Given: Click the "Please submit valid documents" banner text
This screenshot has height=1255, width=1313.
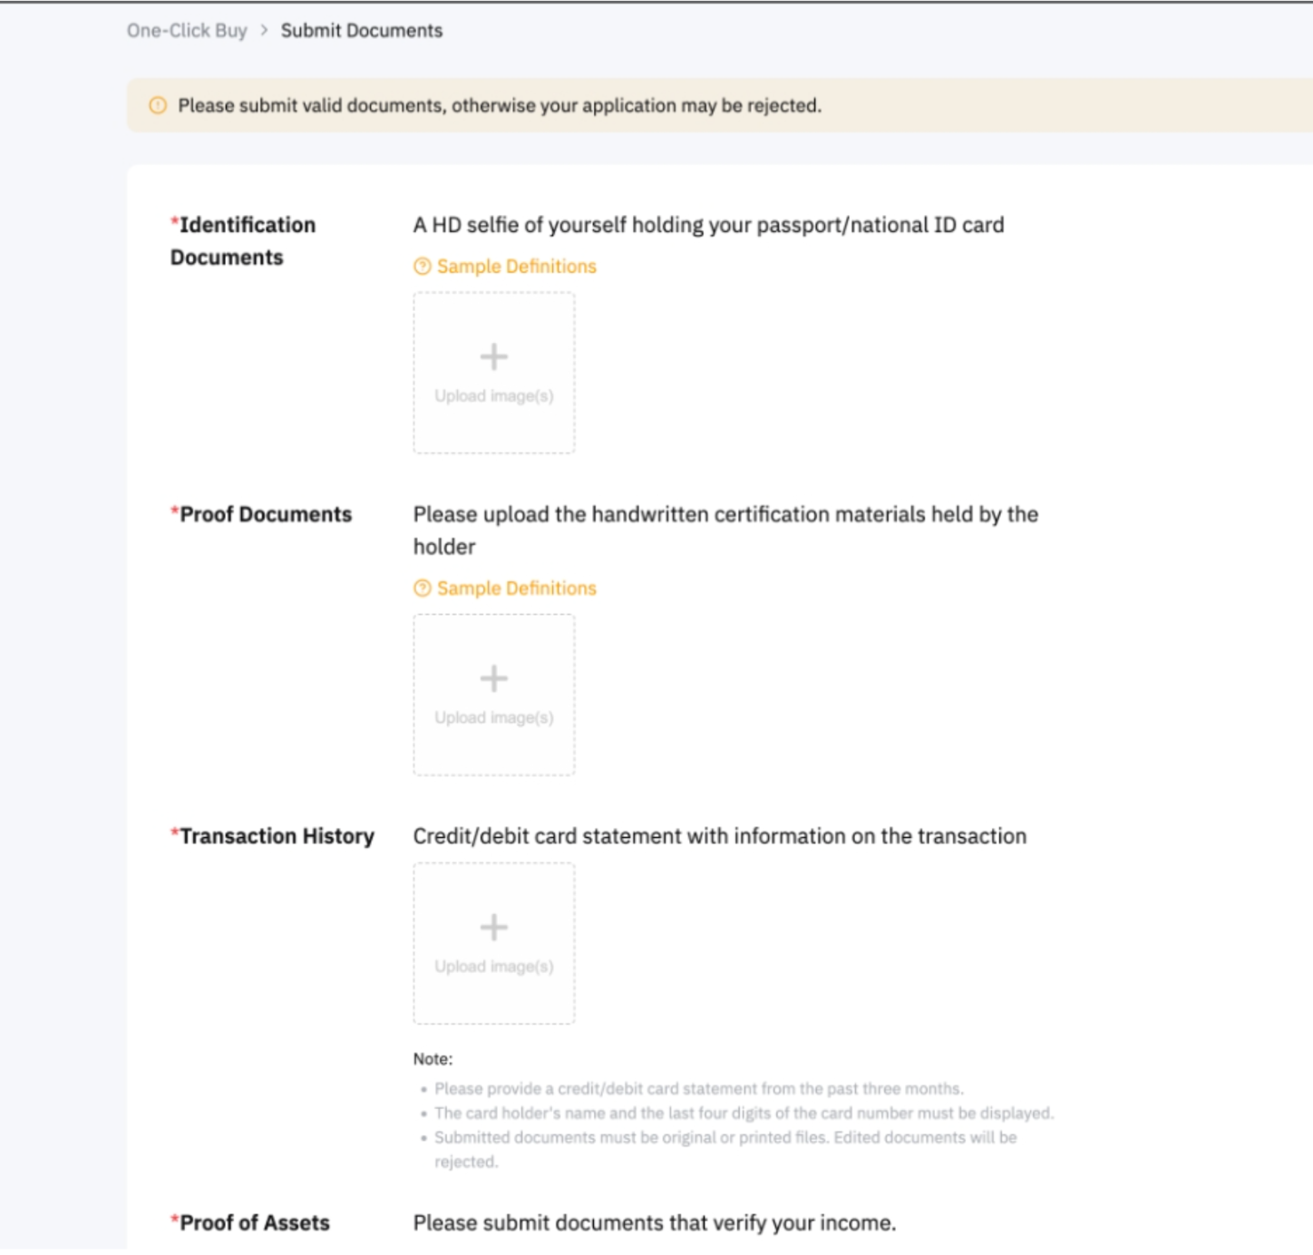Looking at the screenshot, I should (x=499, y=106).
